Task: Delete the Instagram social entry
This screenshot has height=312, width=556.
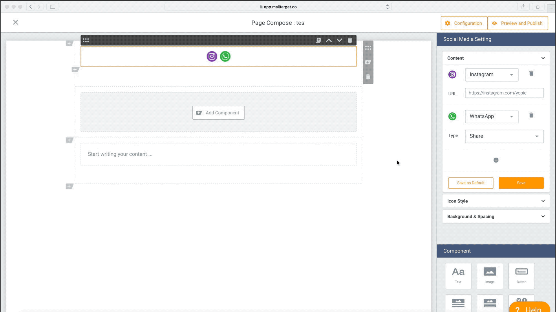Action: tap(531, 73)
